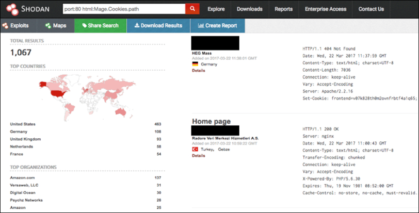This screenshot has height=213, width=419.
Task: Click the Share Search button
Action: [x=101, y=25]
